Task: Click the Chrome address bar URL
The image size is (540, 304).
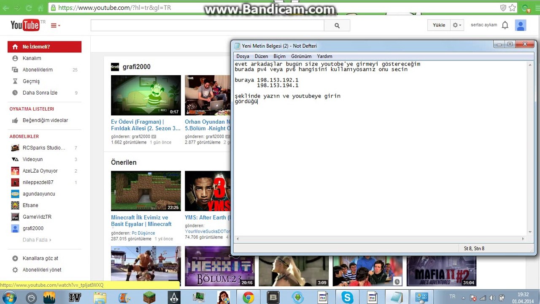Action: tap(114, 8)
